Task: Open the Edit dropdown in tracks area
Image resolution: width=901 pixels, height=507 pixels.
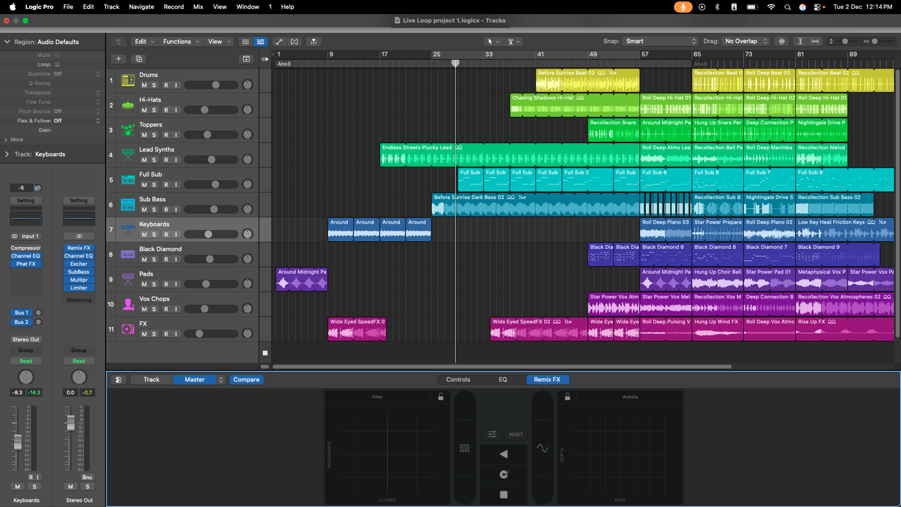Action: coord(145,42)
